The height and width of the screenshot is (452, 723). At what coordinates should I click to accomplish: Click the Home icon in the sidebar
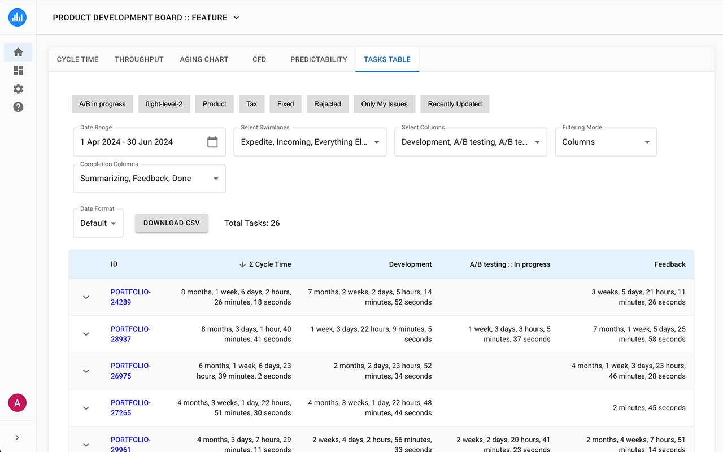[x=18, y=51]
